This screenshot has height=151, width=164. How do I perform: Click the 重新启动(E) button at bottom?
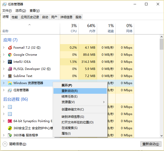point(151,144)
